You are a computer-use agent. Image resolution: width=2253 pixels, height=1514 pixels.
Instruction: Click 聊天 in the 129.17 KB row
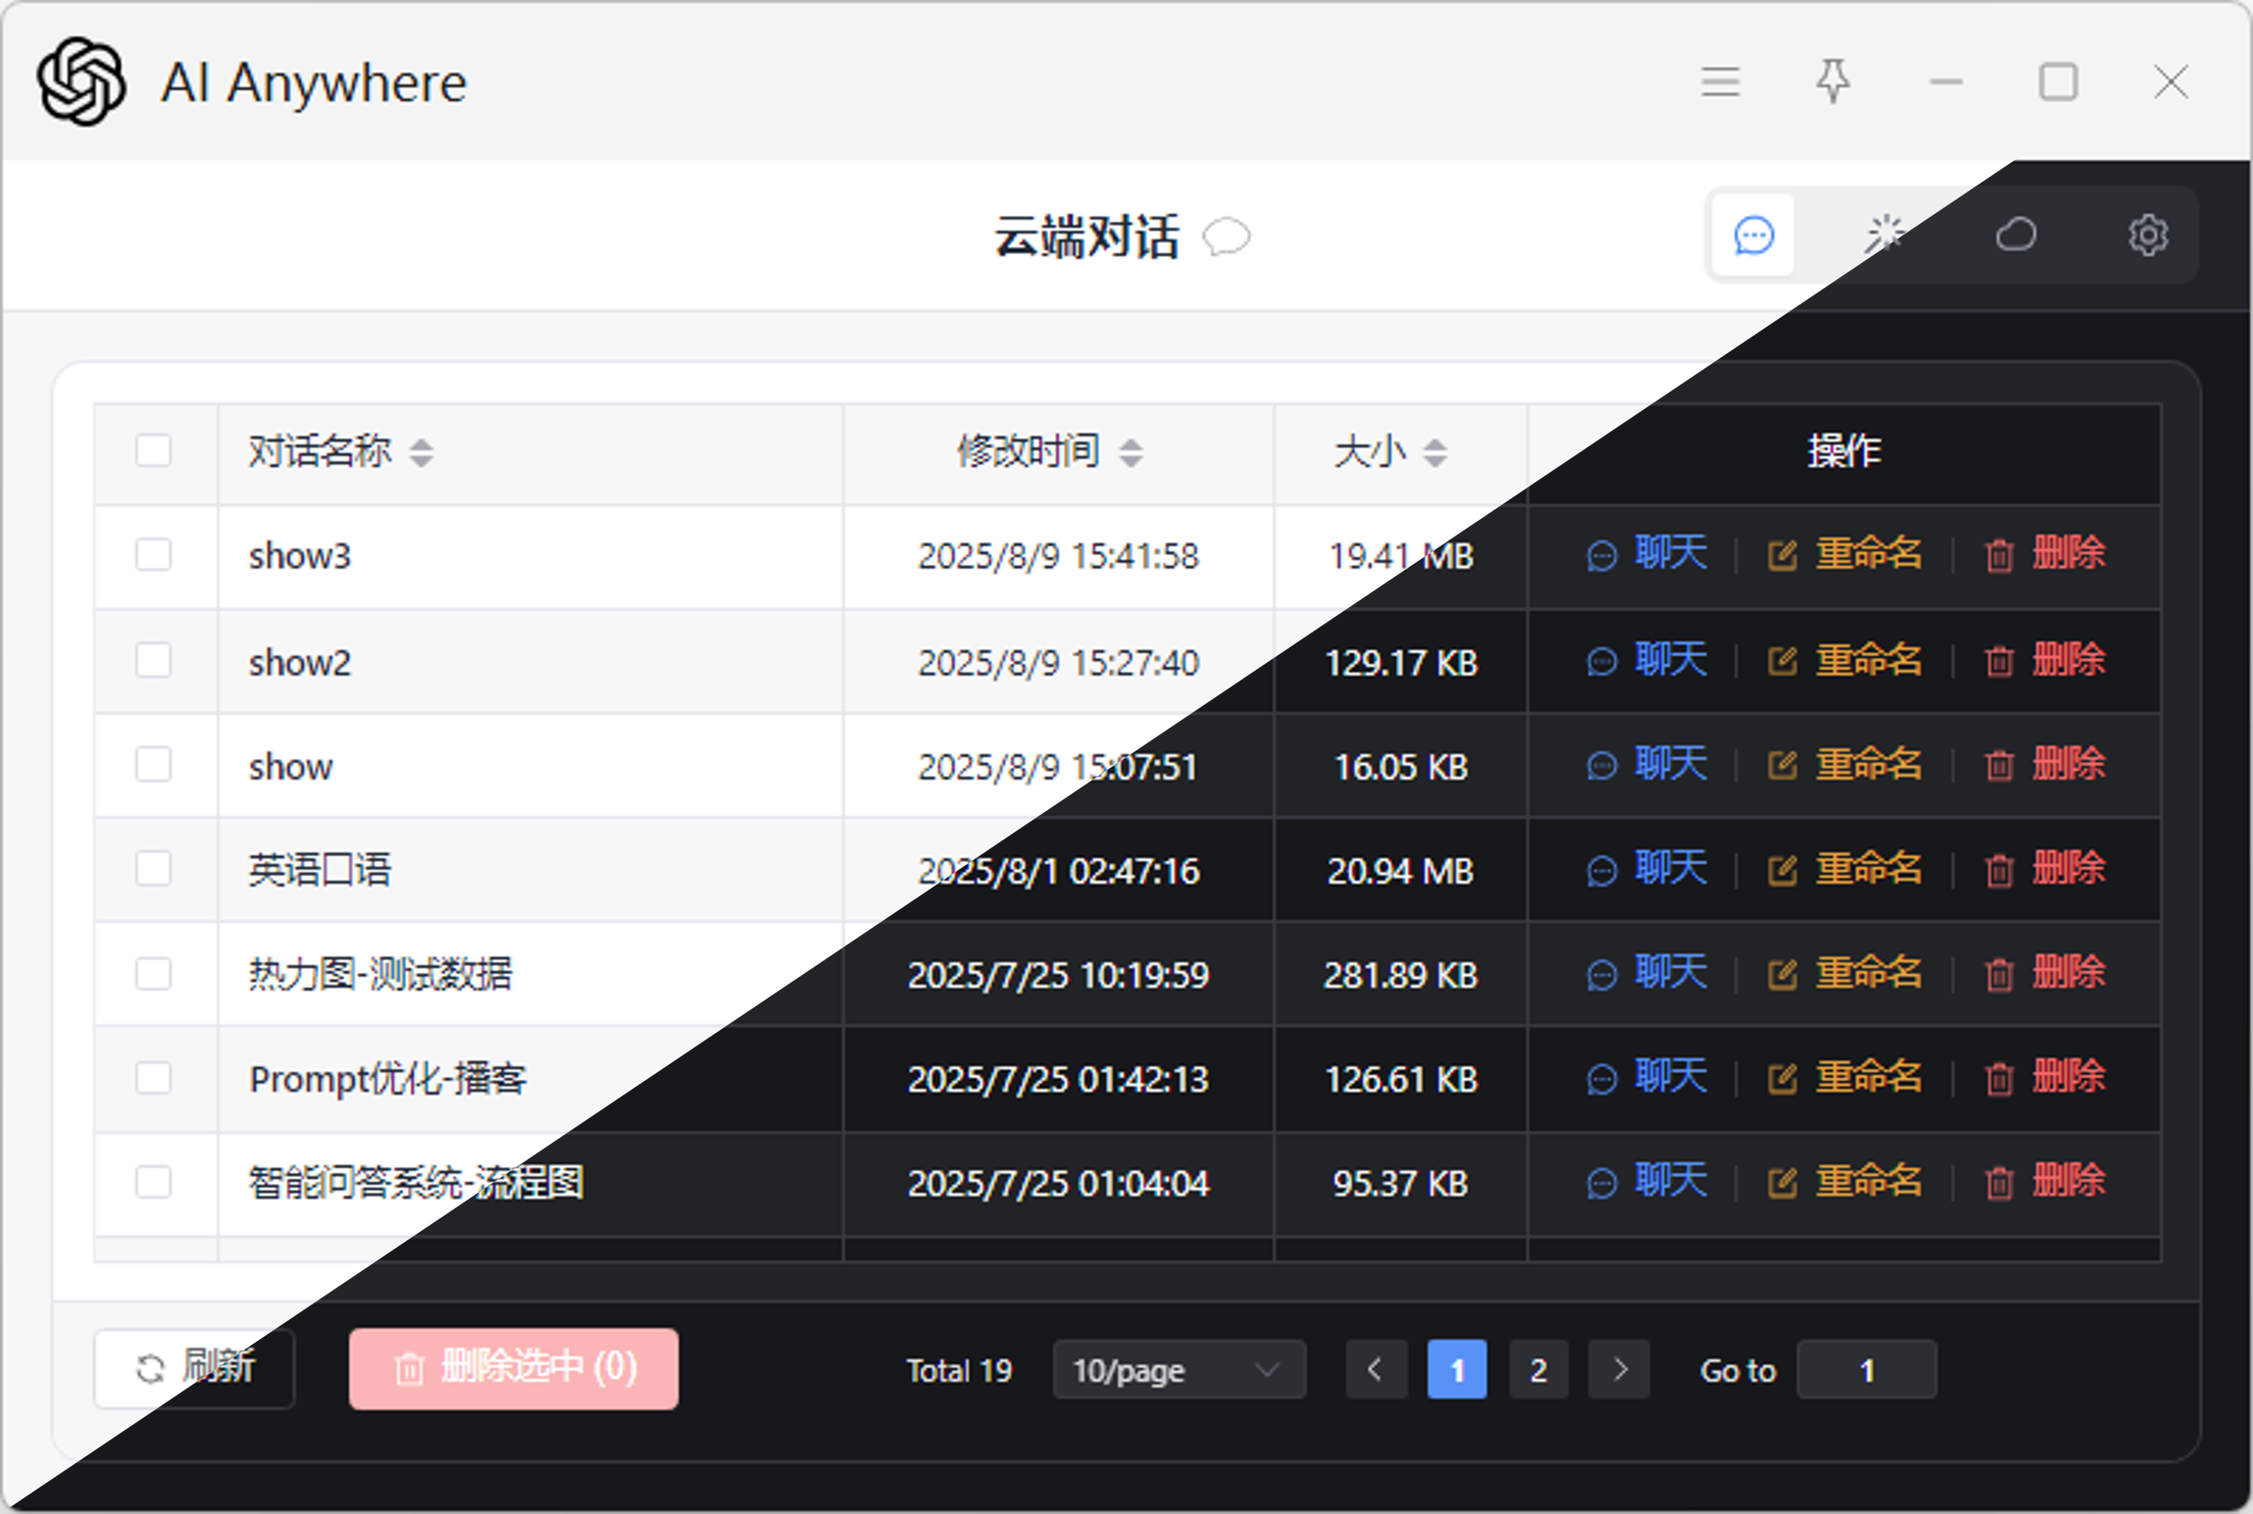coord(1647,660)
